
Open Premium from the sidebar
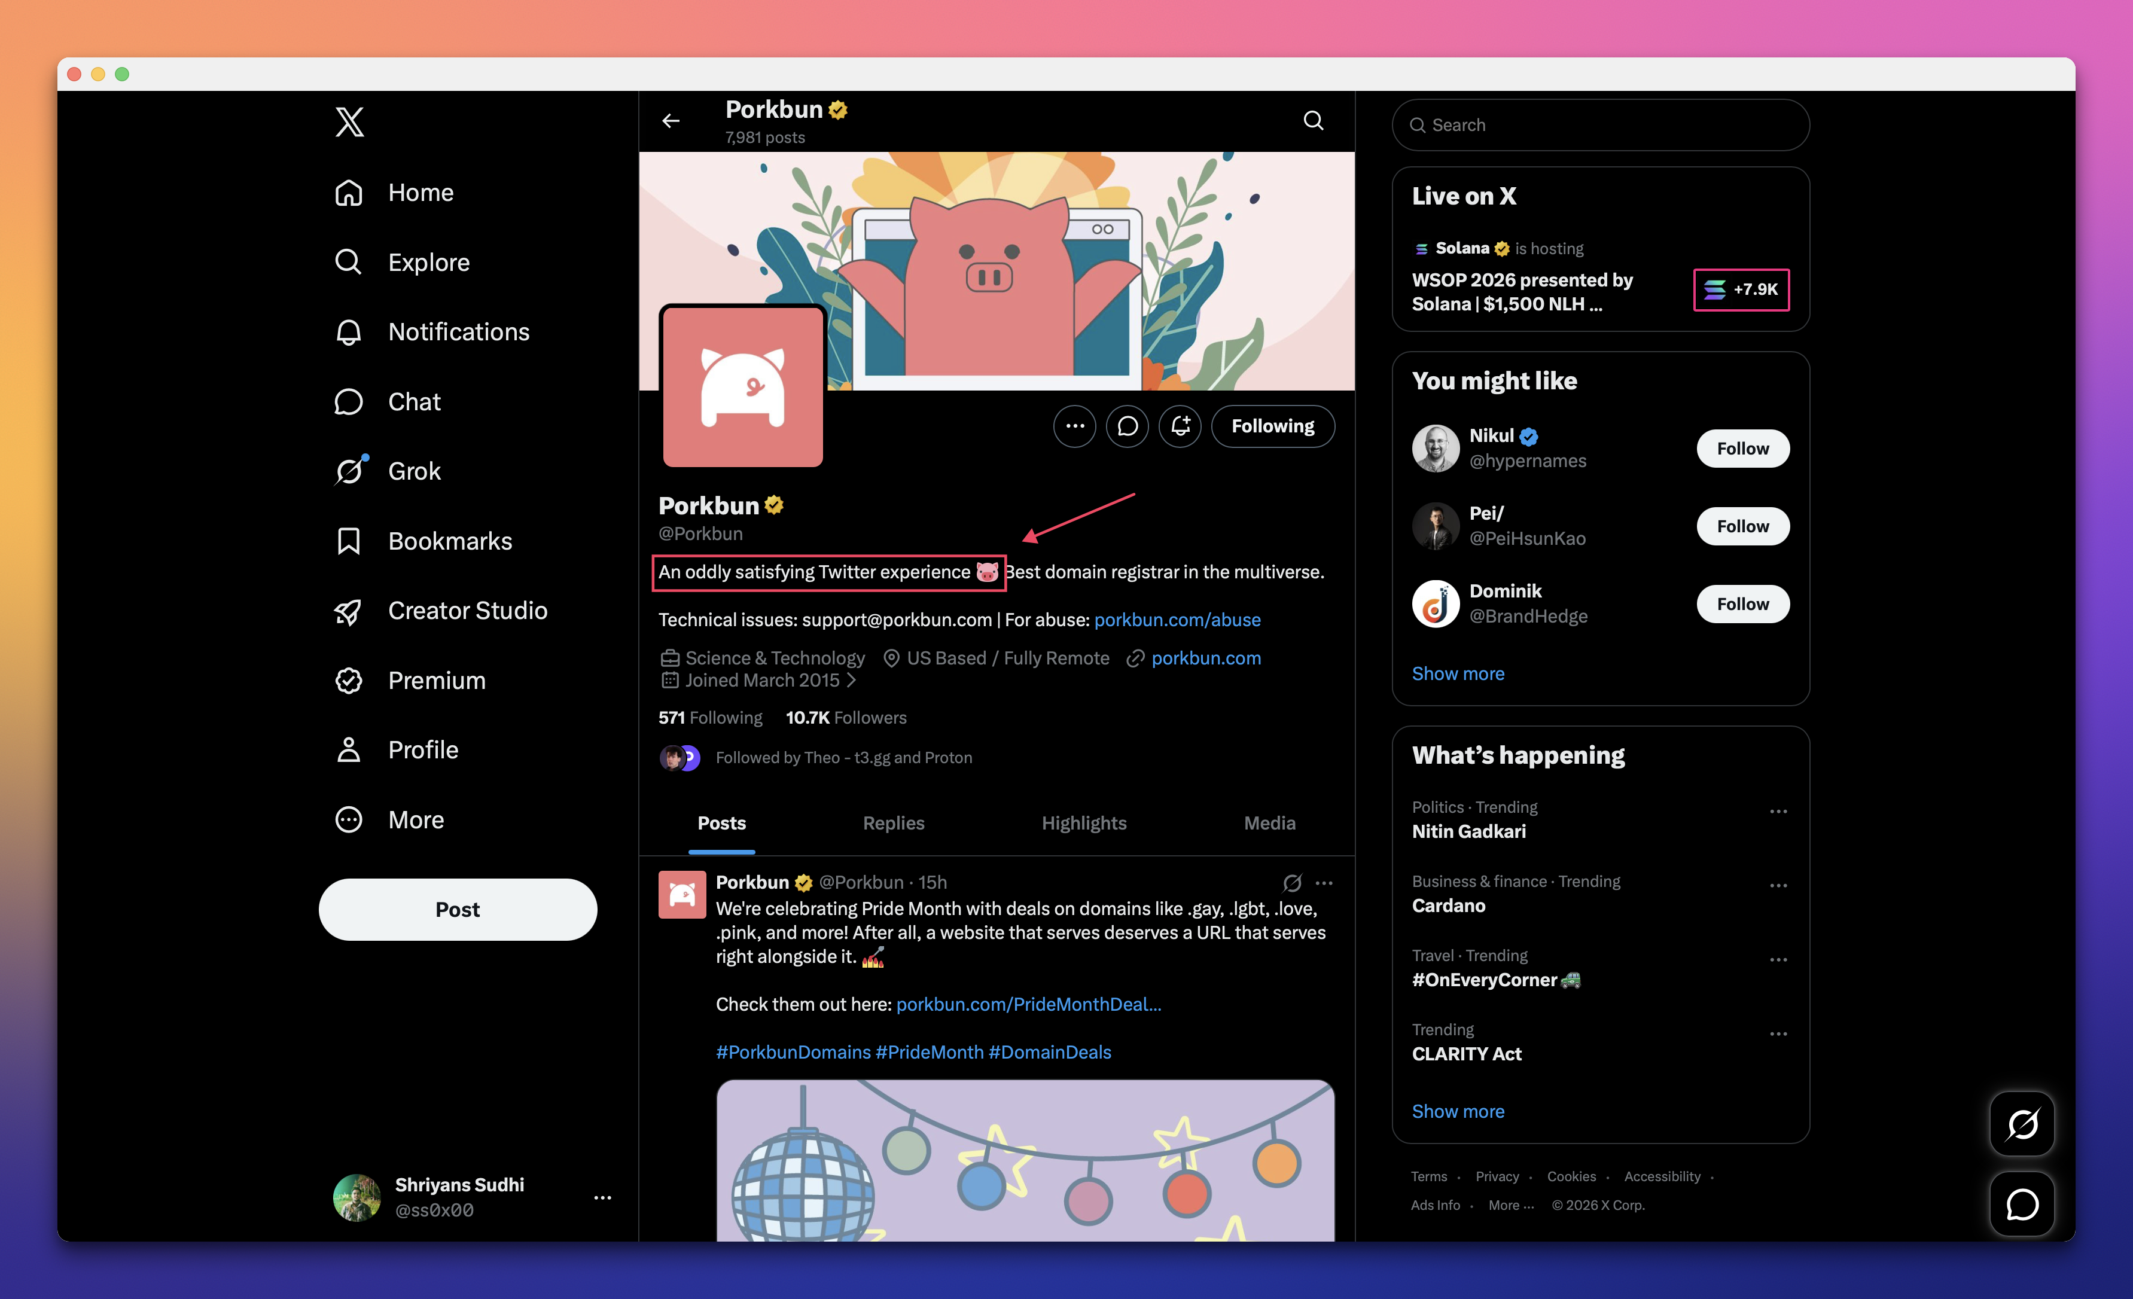[410, 680]
